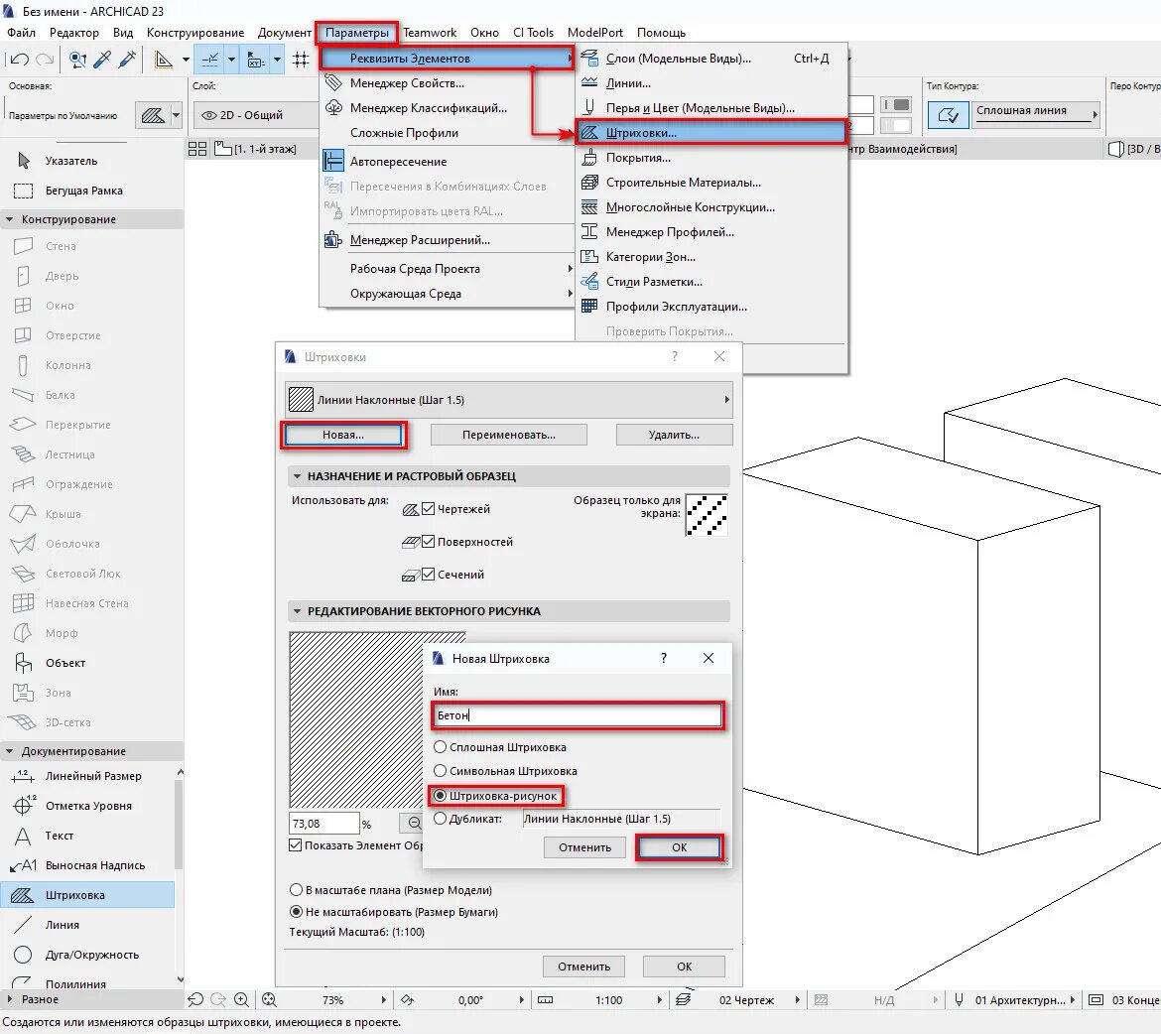
Task: Click the 73,08 zoom percentage field
Action: [x=323, y=824]
